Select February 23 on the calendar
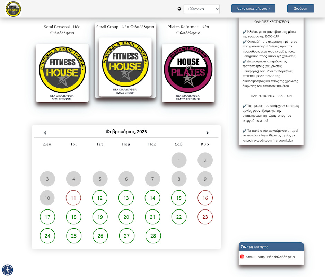 tap(205, 217)
